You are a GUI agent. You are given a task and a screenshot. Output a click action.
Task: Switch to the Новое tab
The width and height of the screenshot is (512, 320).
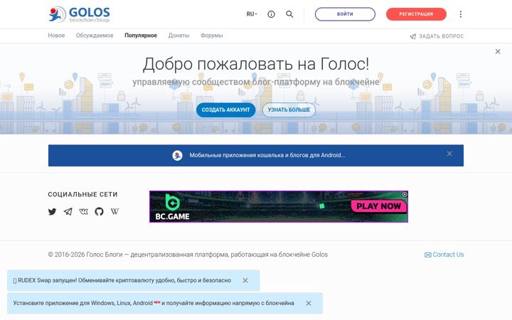(56, 36)
